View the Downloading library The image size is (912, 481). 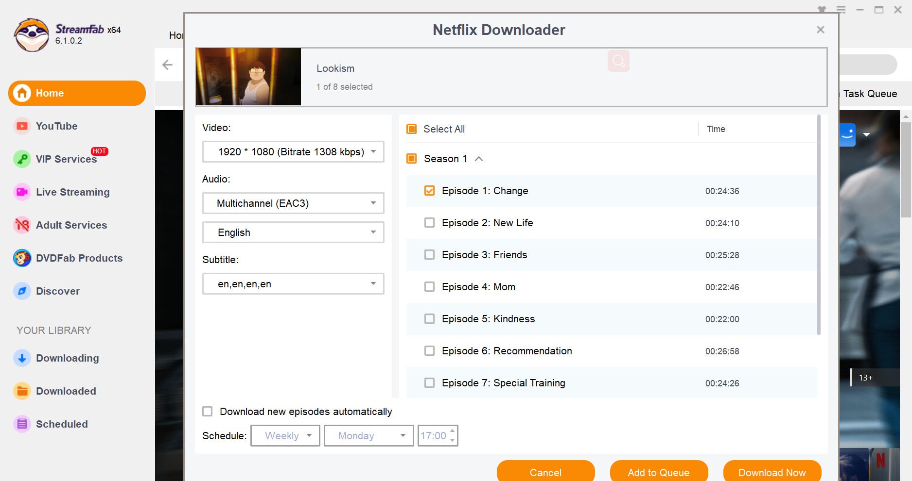tap(67, 358)
